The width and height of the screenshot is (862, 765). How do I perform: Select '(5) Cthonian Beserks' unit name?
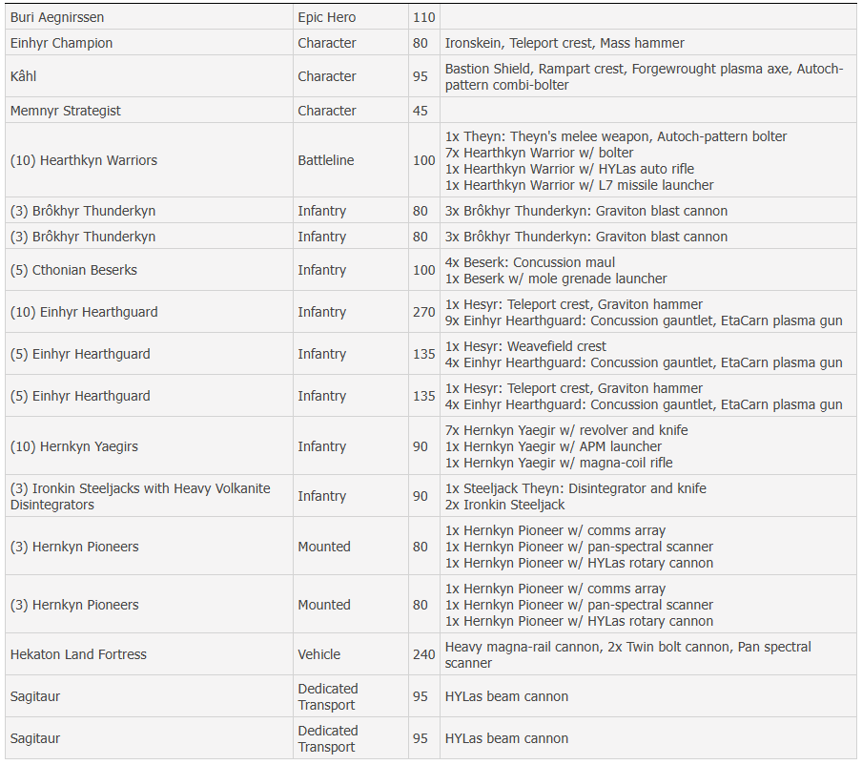point(73,270)
